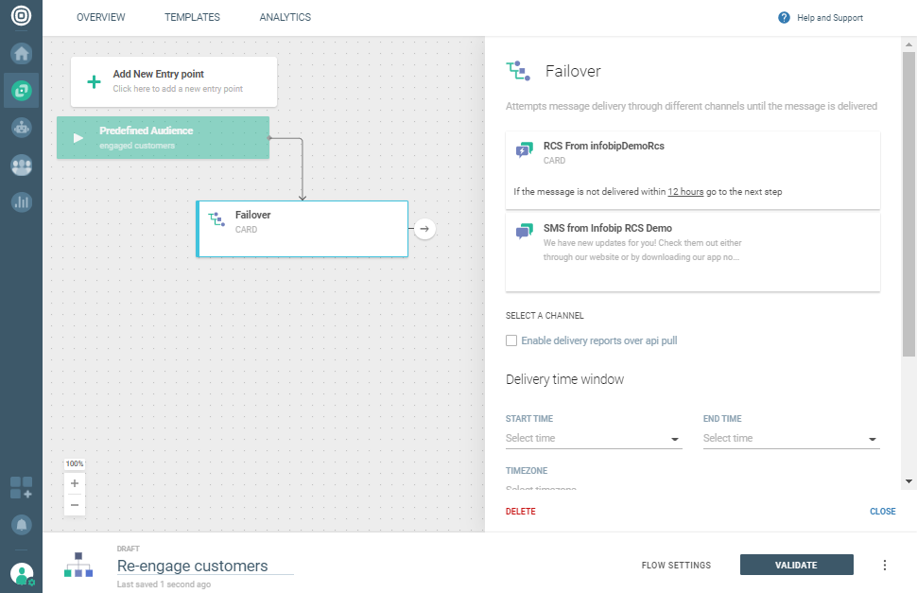Click the add apps grid icon
This screenshot has width=917, height=593.
coord(21,488)
